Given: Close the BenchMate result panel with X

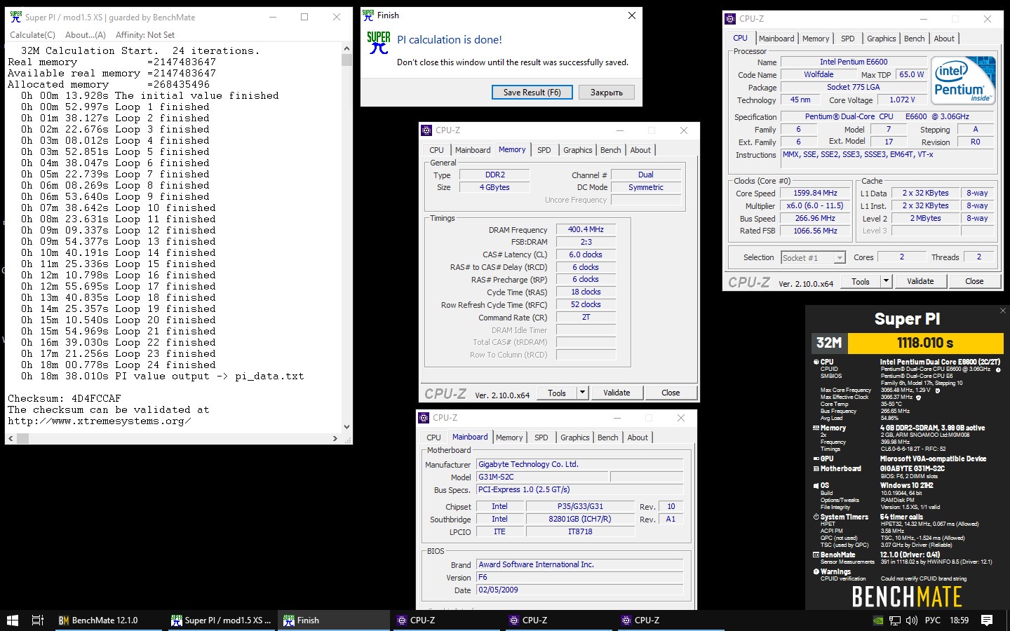Looking at the screenshot, I should (x=1002, y=311).
